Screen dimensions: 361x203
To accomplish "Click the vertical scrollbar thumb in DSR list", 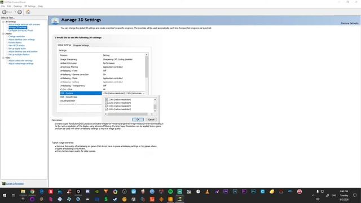I will click(x=155, y=107).
